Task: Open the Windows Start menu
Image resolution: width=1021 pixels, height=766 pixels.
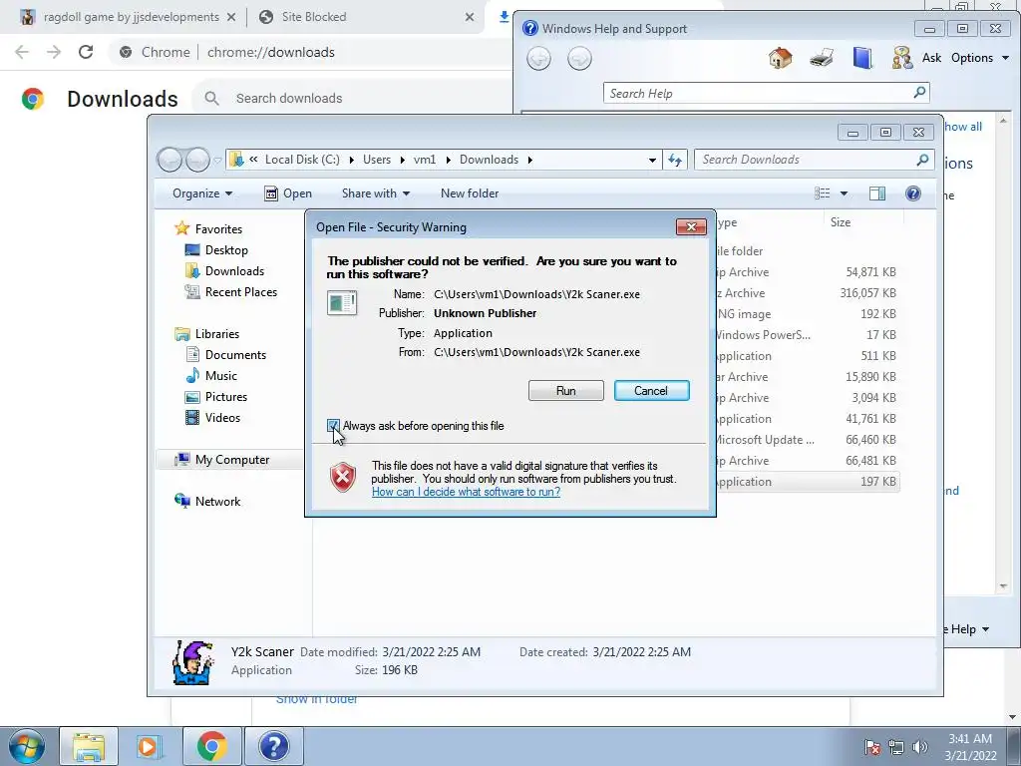Action: coord(26,746)
